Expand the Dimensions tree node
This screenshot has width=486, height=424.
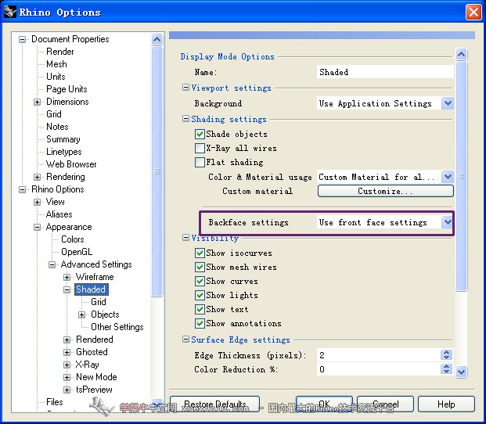click(37, 102)
